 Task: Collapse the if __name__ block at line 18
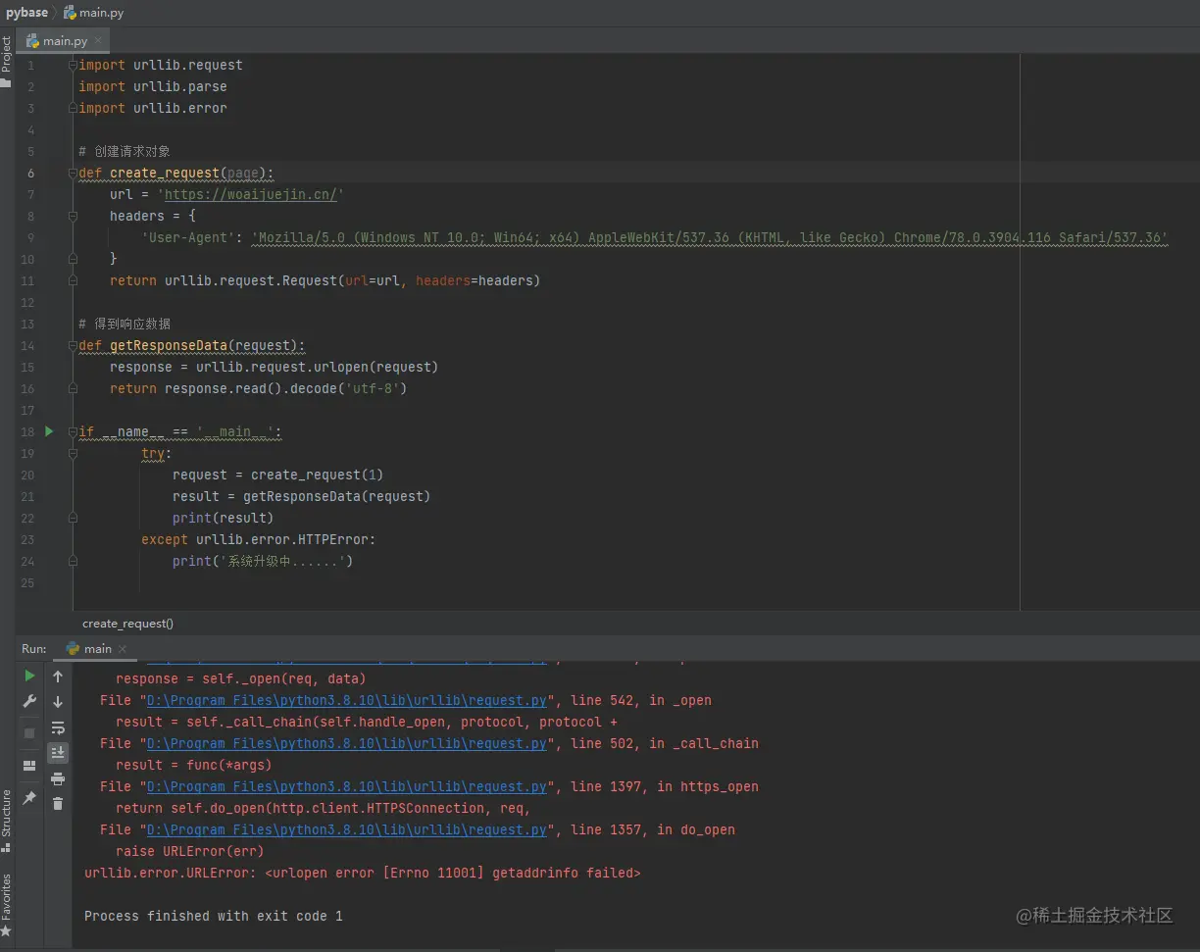(74, 431)
